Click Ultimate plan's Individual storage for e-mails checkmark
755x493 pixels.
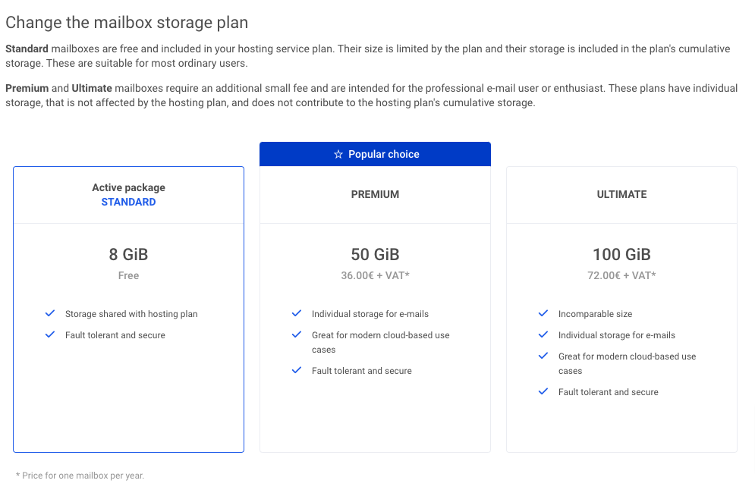click(543, 334)
